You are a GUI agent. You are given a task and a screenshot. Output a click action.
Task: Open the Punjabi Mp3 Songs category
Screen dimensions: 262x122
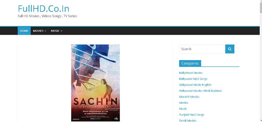pyautogui.click(x=192, y=115)
